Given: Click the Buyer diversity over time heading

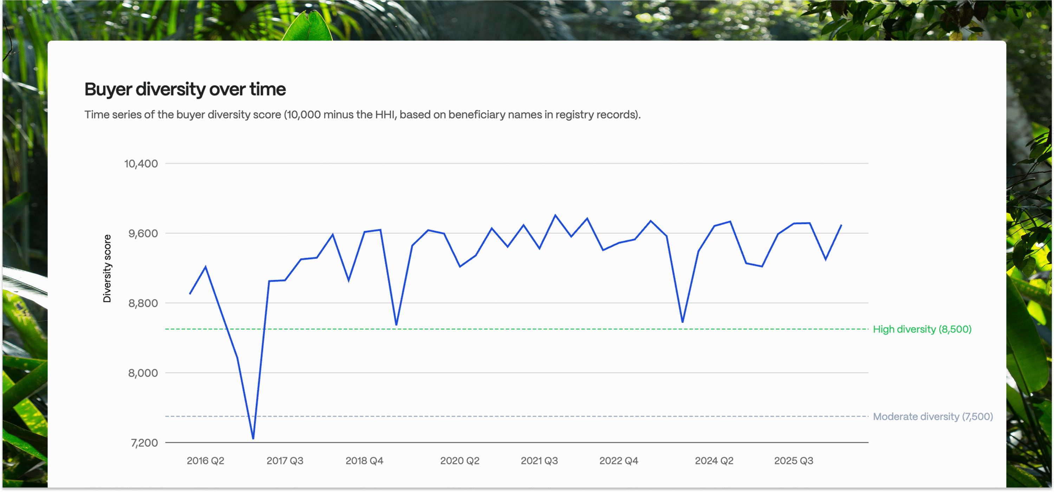Looking at the screenshot, I should [185, 89].
